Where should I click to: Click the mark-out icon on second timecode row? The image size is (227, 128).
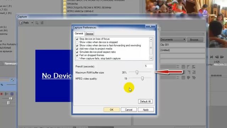pos(188,72)
